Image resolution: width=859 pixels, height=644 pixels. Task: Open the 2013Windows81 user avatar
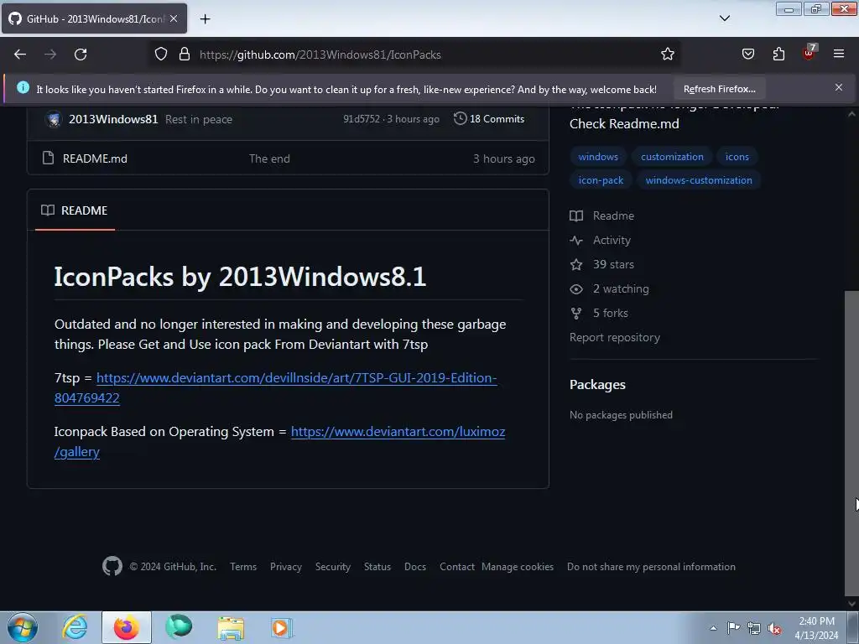[x=54, y=119]
